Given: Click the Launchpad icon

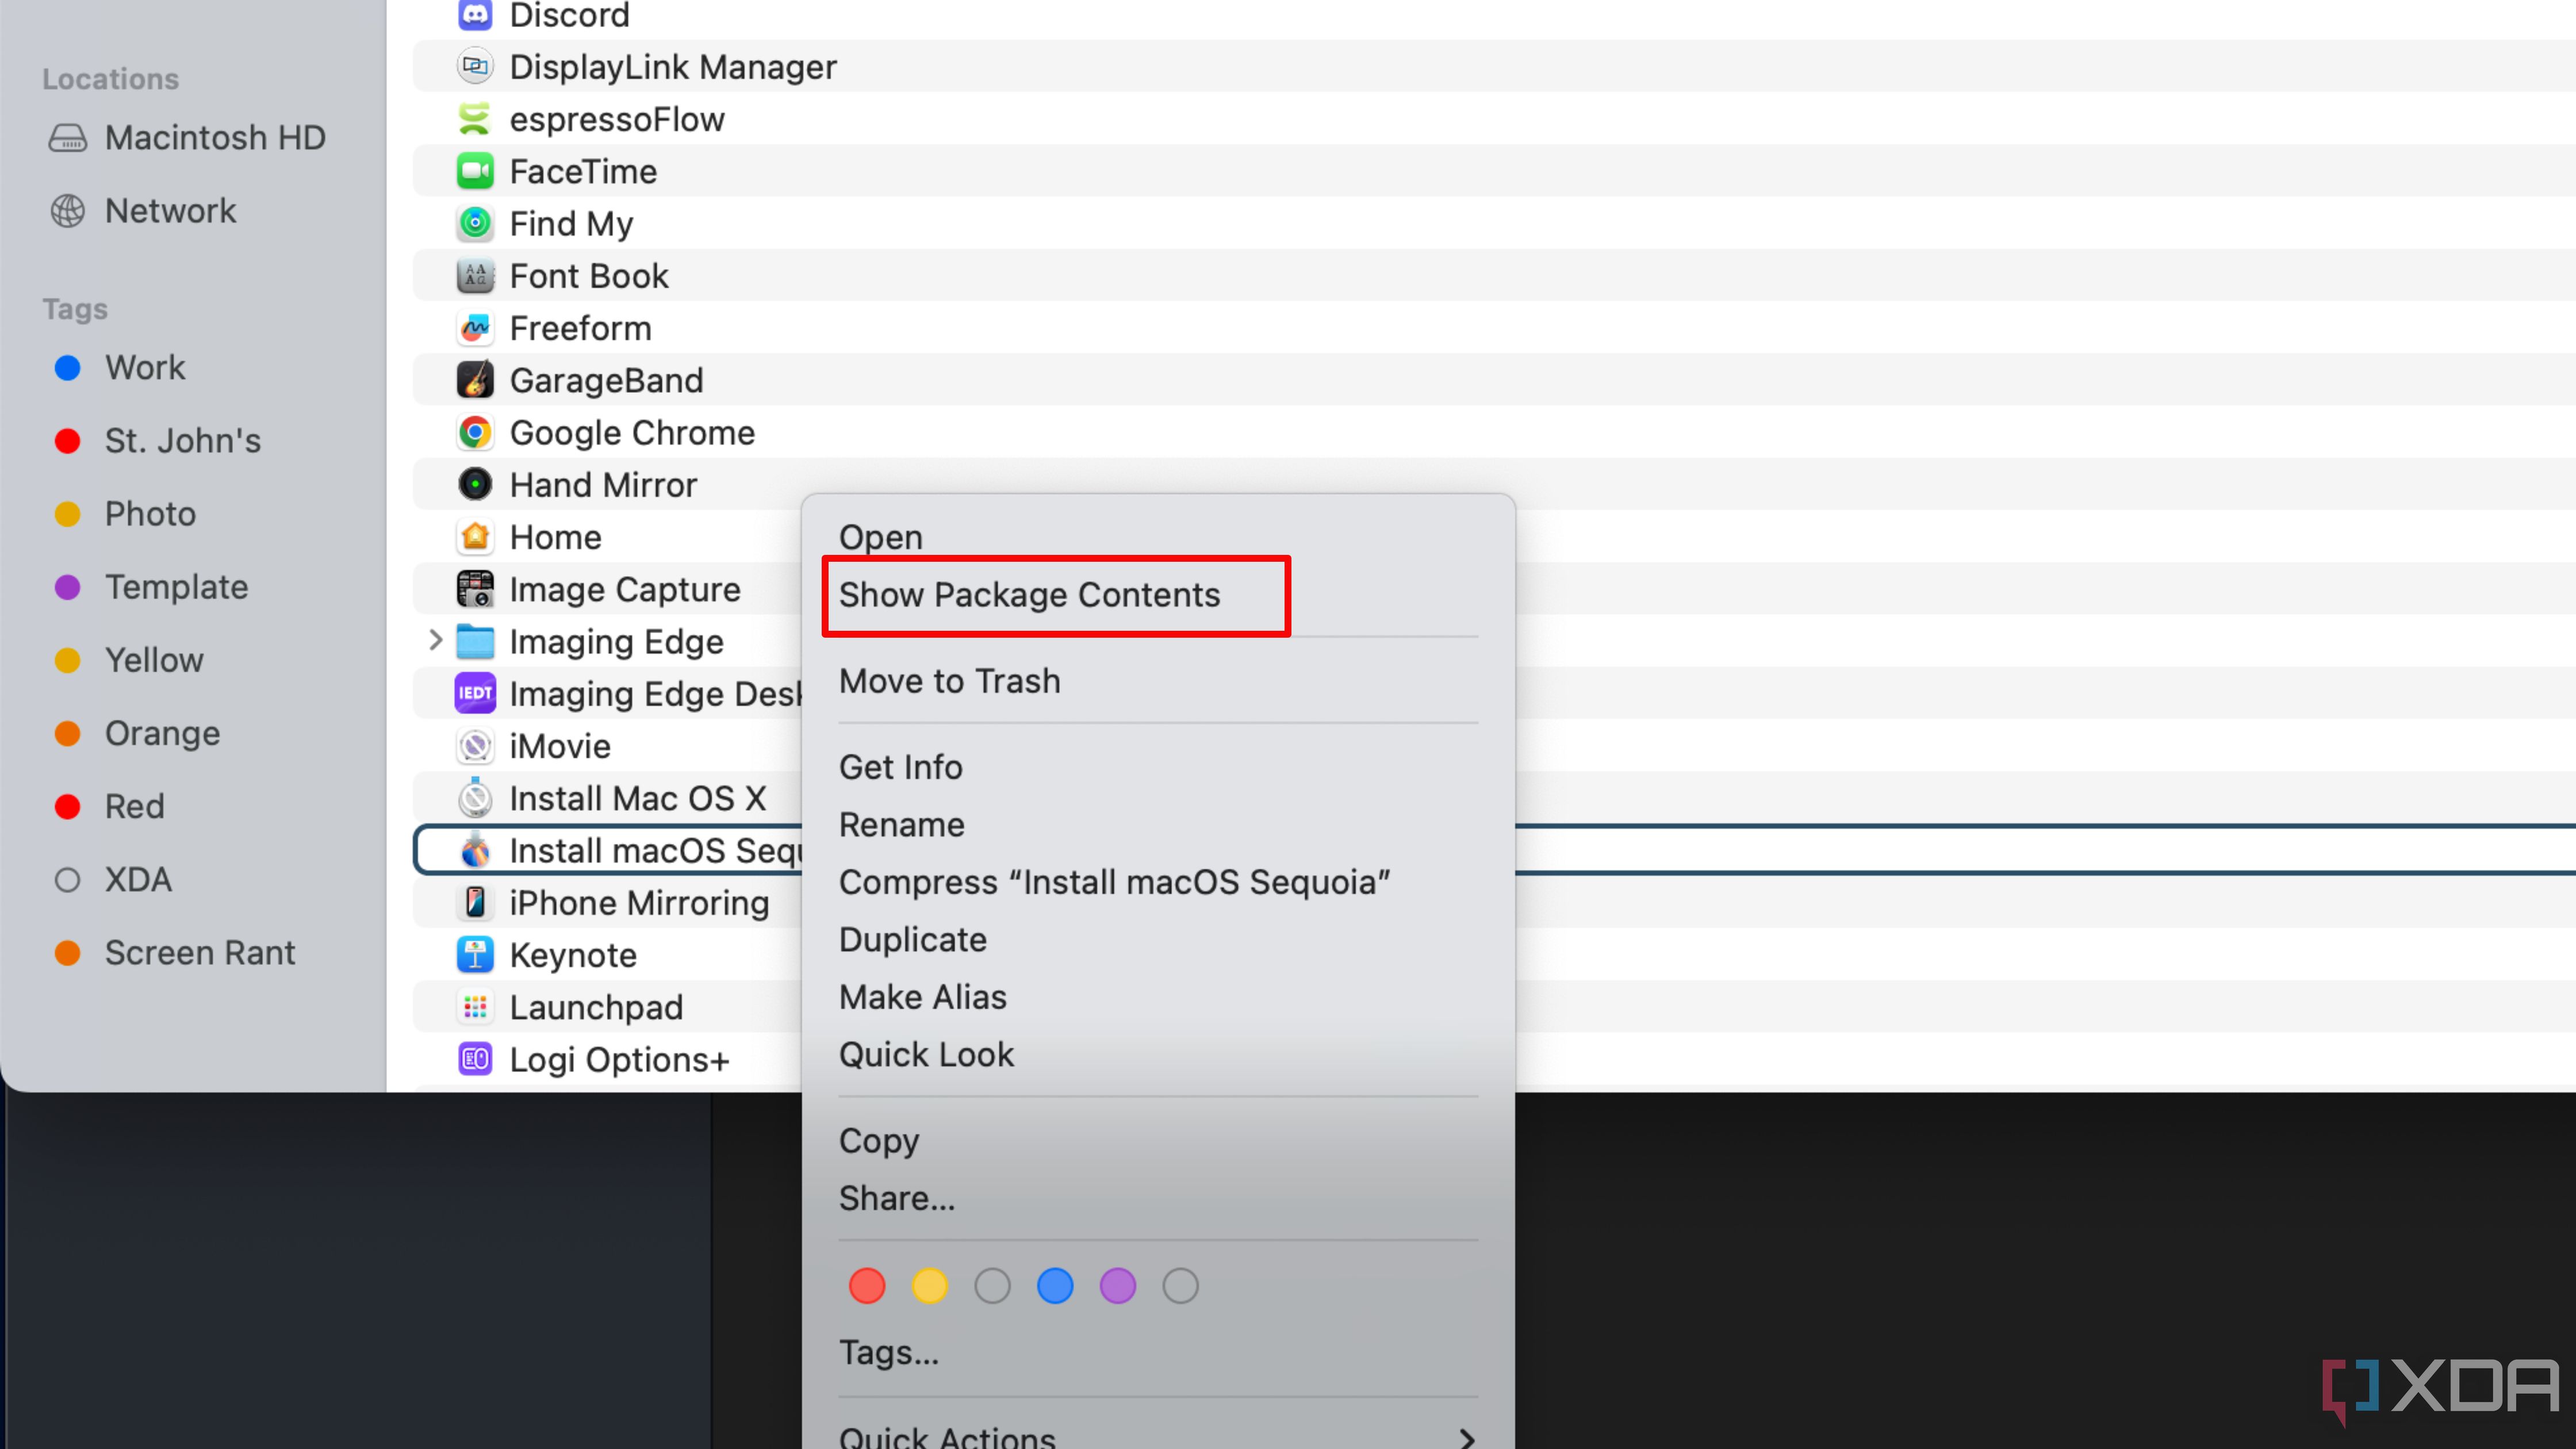Looking at the screenshot, I should [x=475, y=1007].
